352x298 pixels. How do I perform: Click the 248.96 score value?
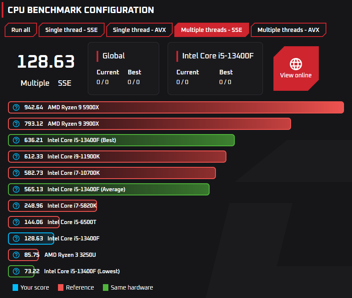pos(34,206)
